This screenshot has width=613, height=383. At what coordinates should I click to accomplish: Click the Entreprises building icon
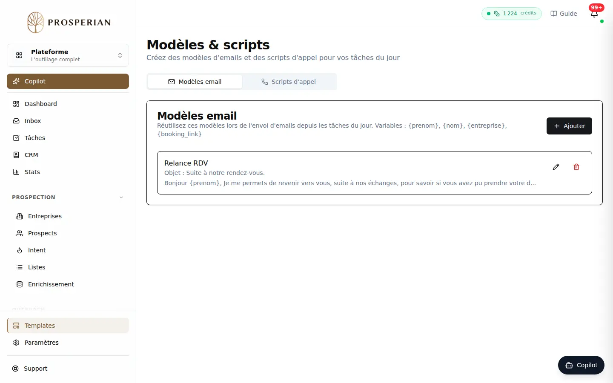pyautogui.click(x=20, y=216)
